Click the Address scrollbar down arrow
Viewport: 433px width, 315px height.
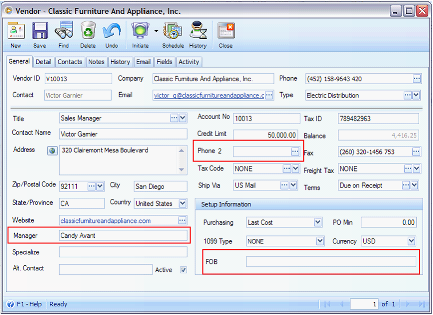click(x=181, y=169)
